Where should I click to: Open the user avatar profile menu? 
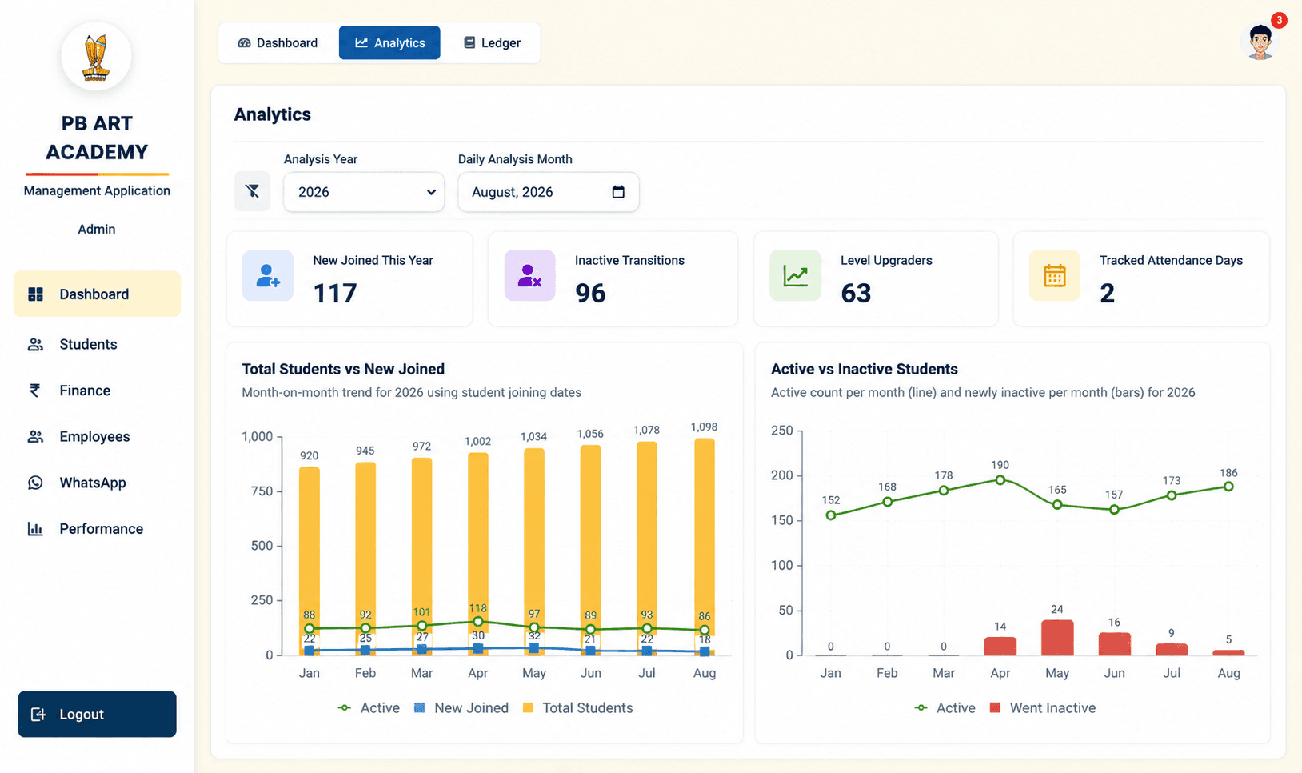(1260, 42)
